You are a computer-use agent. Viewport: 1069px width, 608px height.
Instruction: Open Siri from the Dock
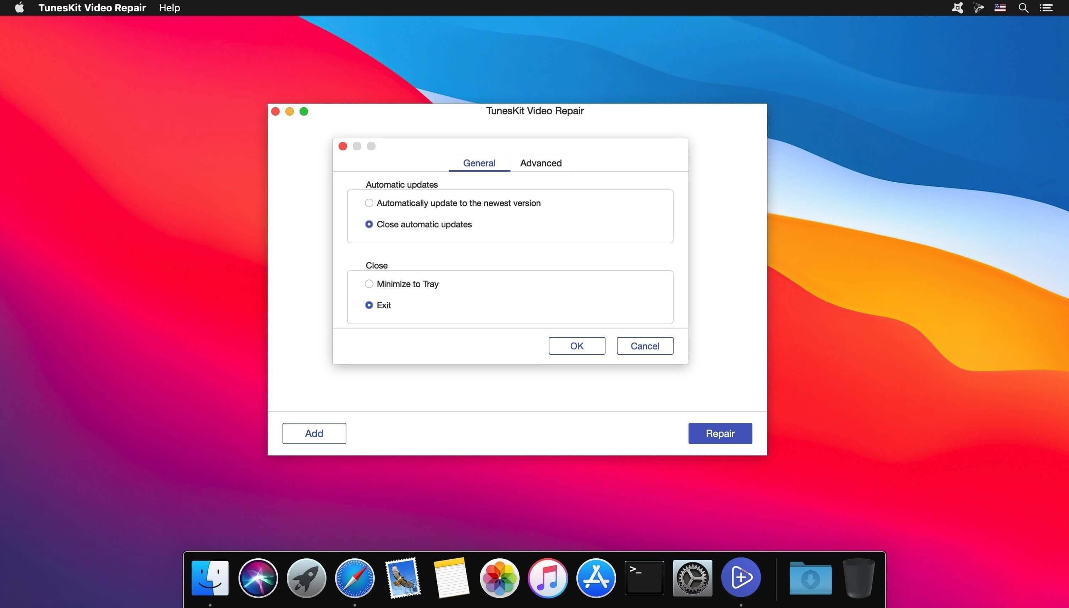(x=258, y=577)
